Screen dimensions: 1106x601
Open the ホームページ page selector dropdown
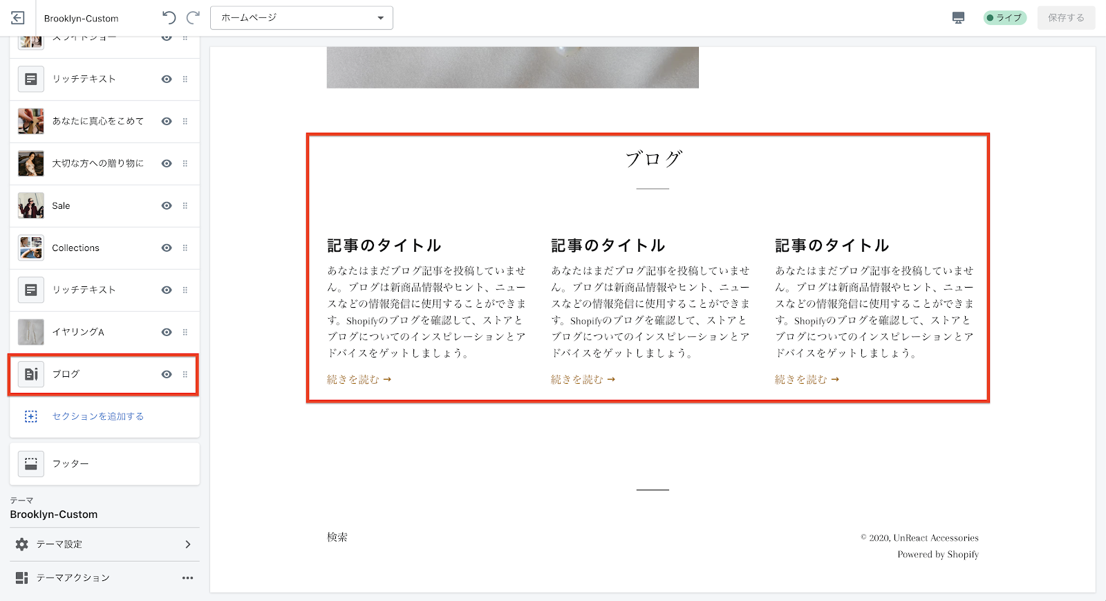(301, 18)
